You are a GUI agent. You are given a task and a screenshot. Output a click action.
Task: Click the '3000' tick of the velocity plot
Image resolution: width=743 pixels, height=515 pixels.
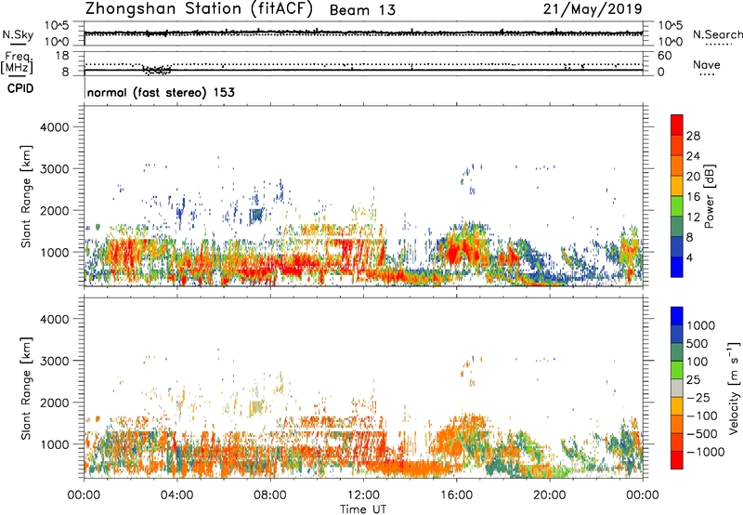tap(55, 361)
